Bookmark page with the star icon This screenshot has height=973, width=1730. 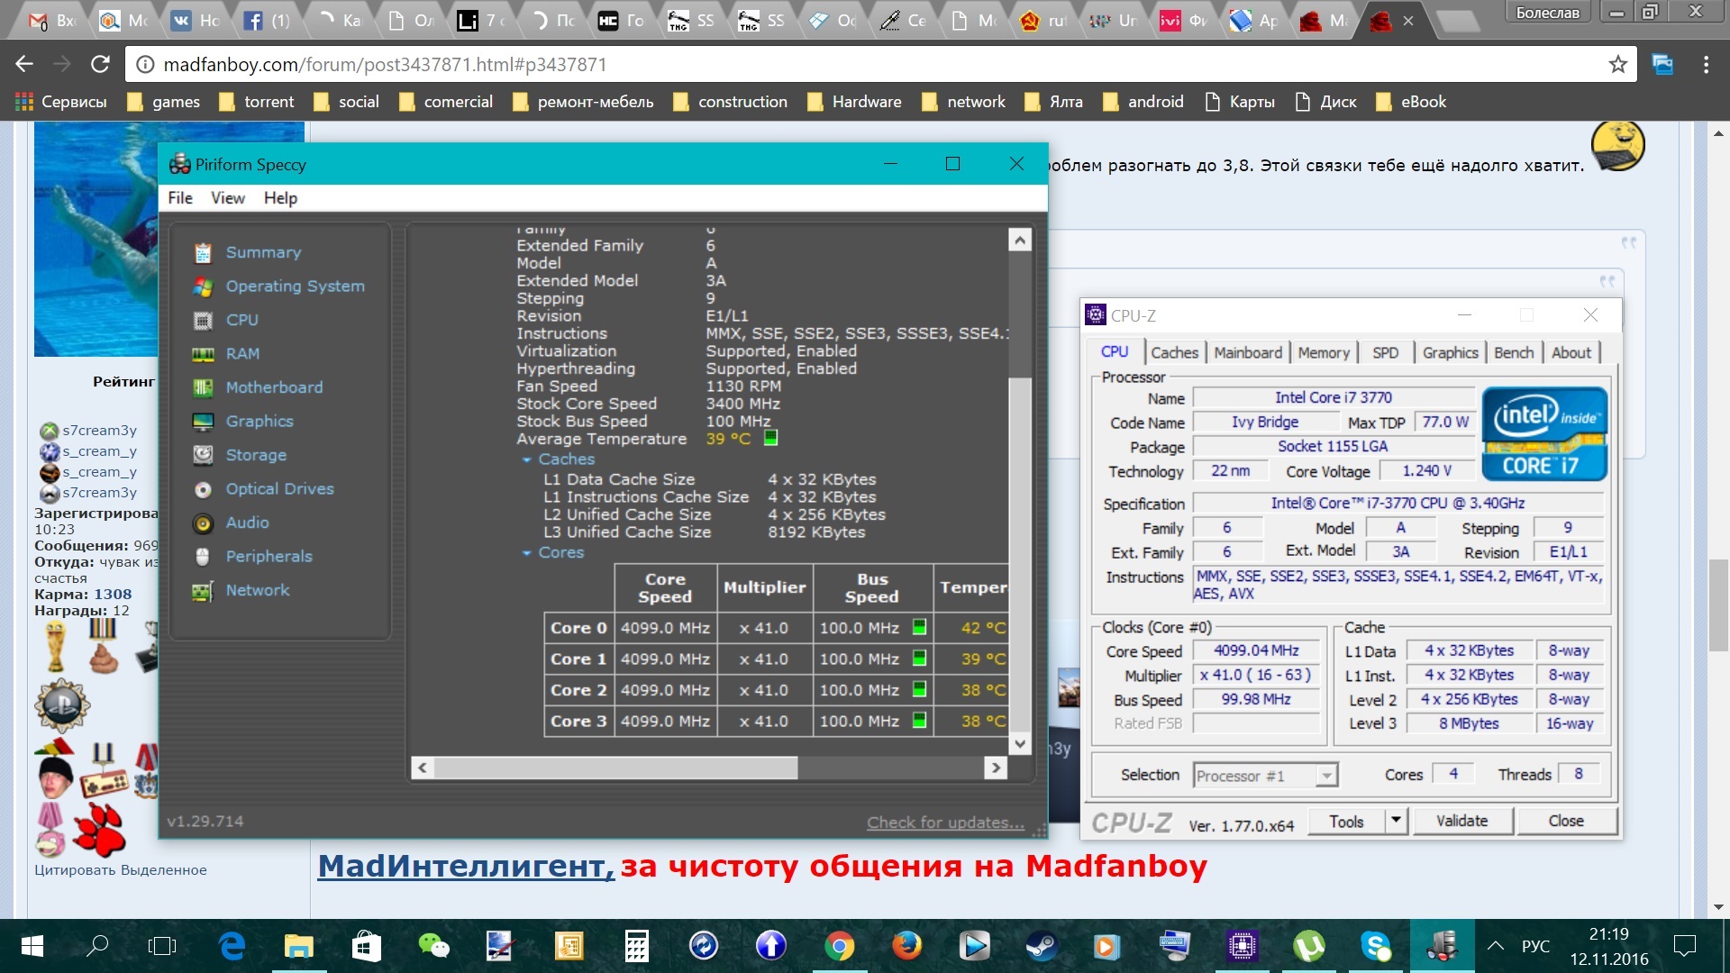pos(1617,65)
